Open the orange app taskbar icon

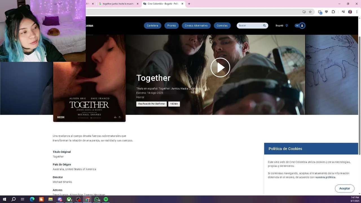click(41, 199)
